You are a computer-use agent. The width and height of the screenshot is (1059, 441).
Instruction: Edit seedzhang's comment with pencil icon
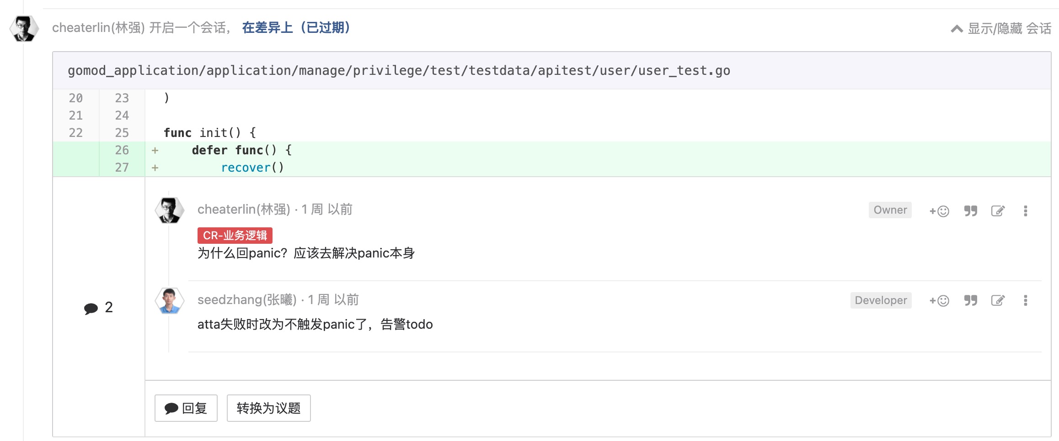[998, 300]
